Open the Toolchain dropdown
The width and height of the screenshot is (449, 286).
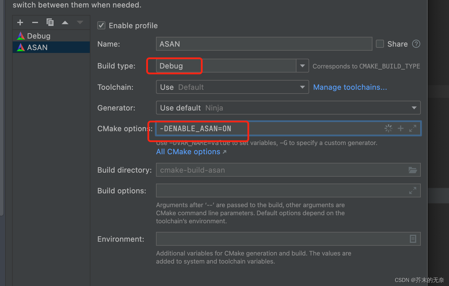pyautogui.click(x=233, y=87)
